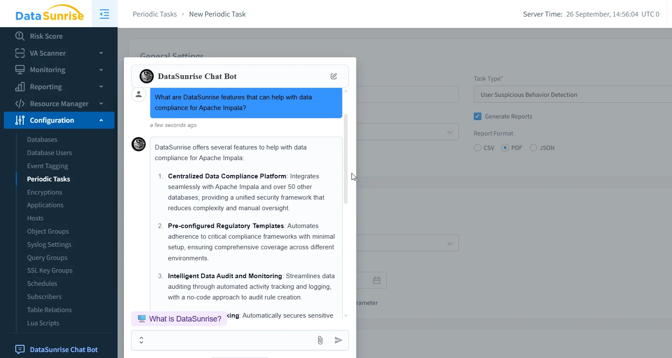Start a new chat with the edit icon

[x=334, y=76]
